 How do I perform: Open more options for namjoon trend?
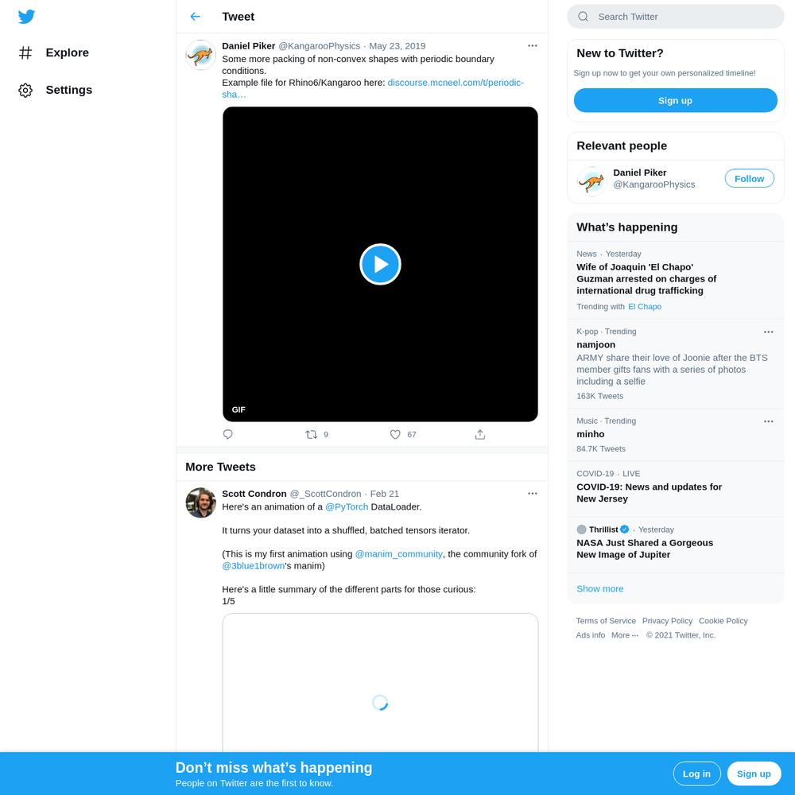tap(769, 332)
